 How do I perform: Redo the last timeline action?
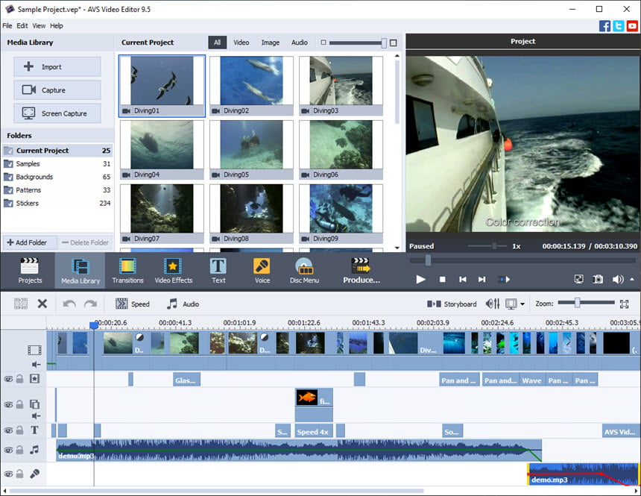pyautogui.click(x=90, y=304)
